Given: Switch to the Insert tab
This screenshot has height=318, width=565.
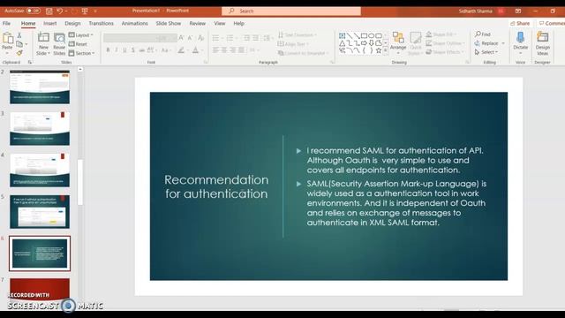Looking at the screenshot, I should pyautogui.click(x=49, y=24).
